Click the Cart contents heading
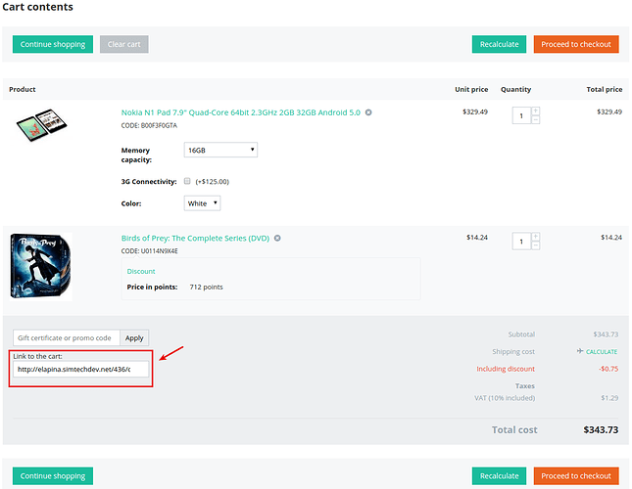Screen dimensions: 632x489 point(38,7)
